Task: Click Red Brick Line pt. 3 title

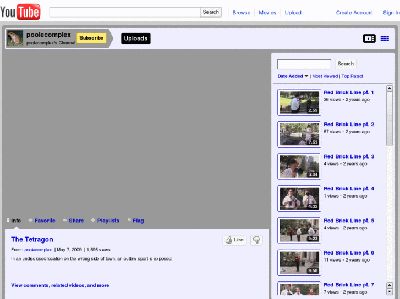Action: [349, 156]
